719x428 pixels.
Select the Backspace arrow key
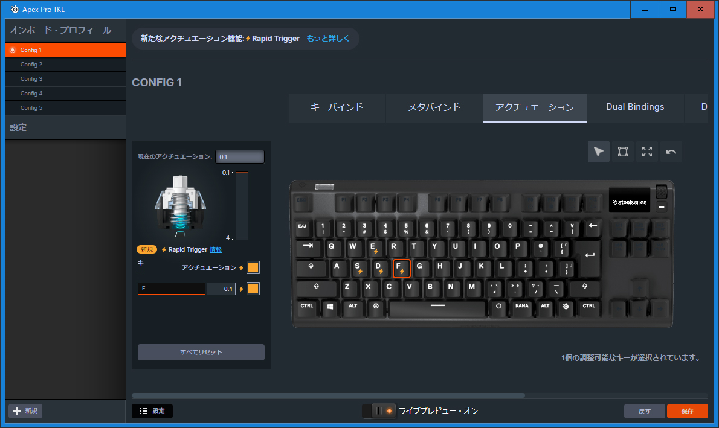tap(593, 227)
